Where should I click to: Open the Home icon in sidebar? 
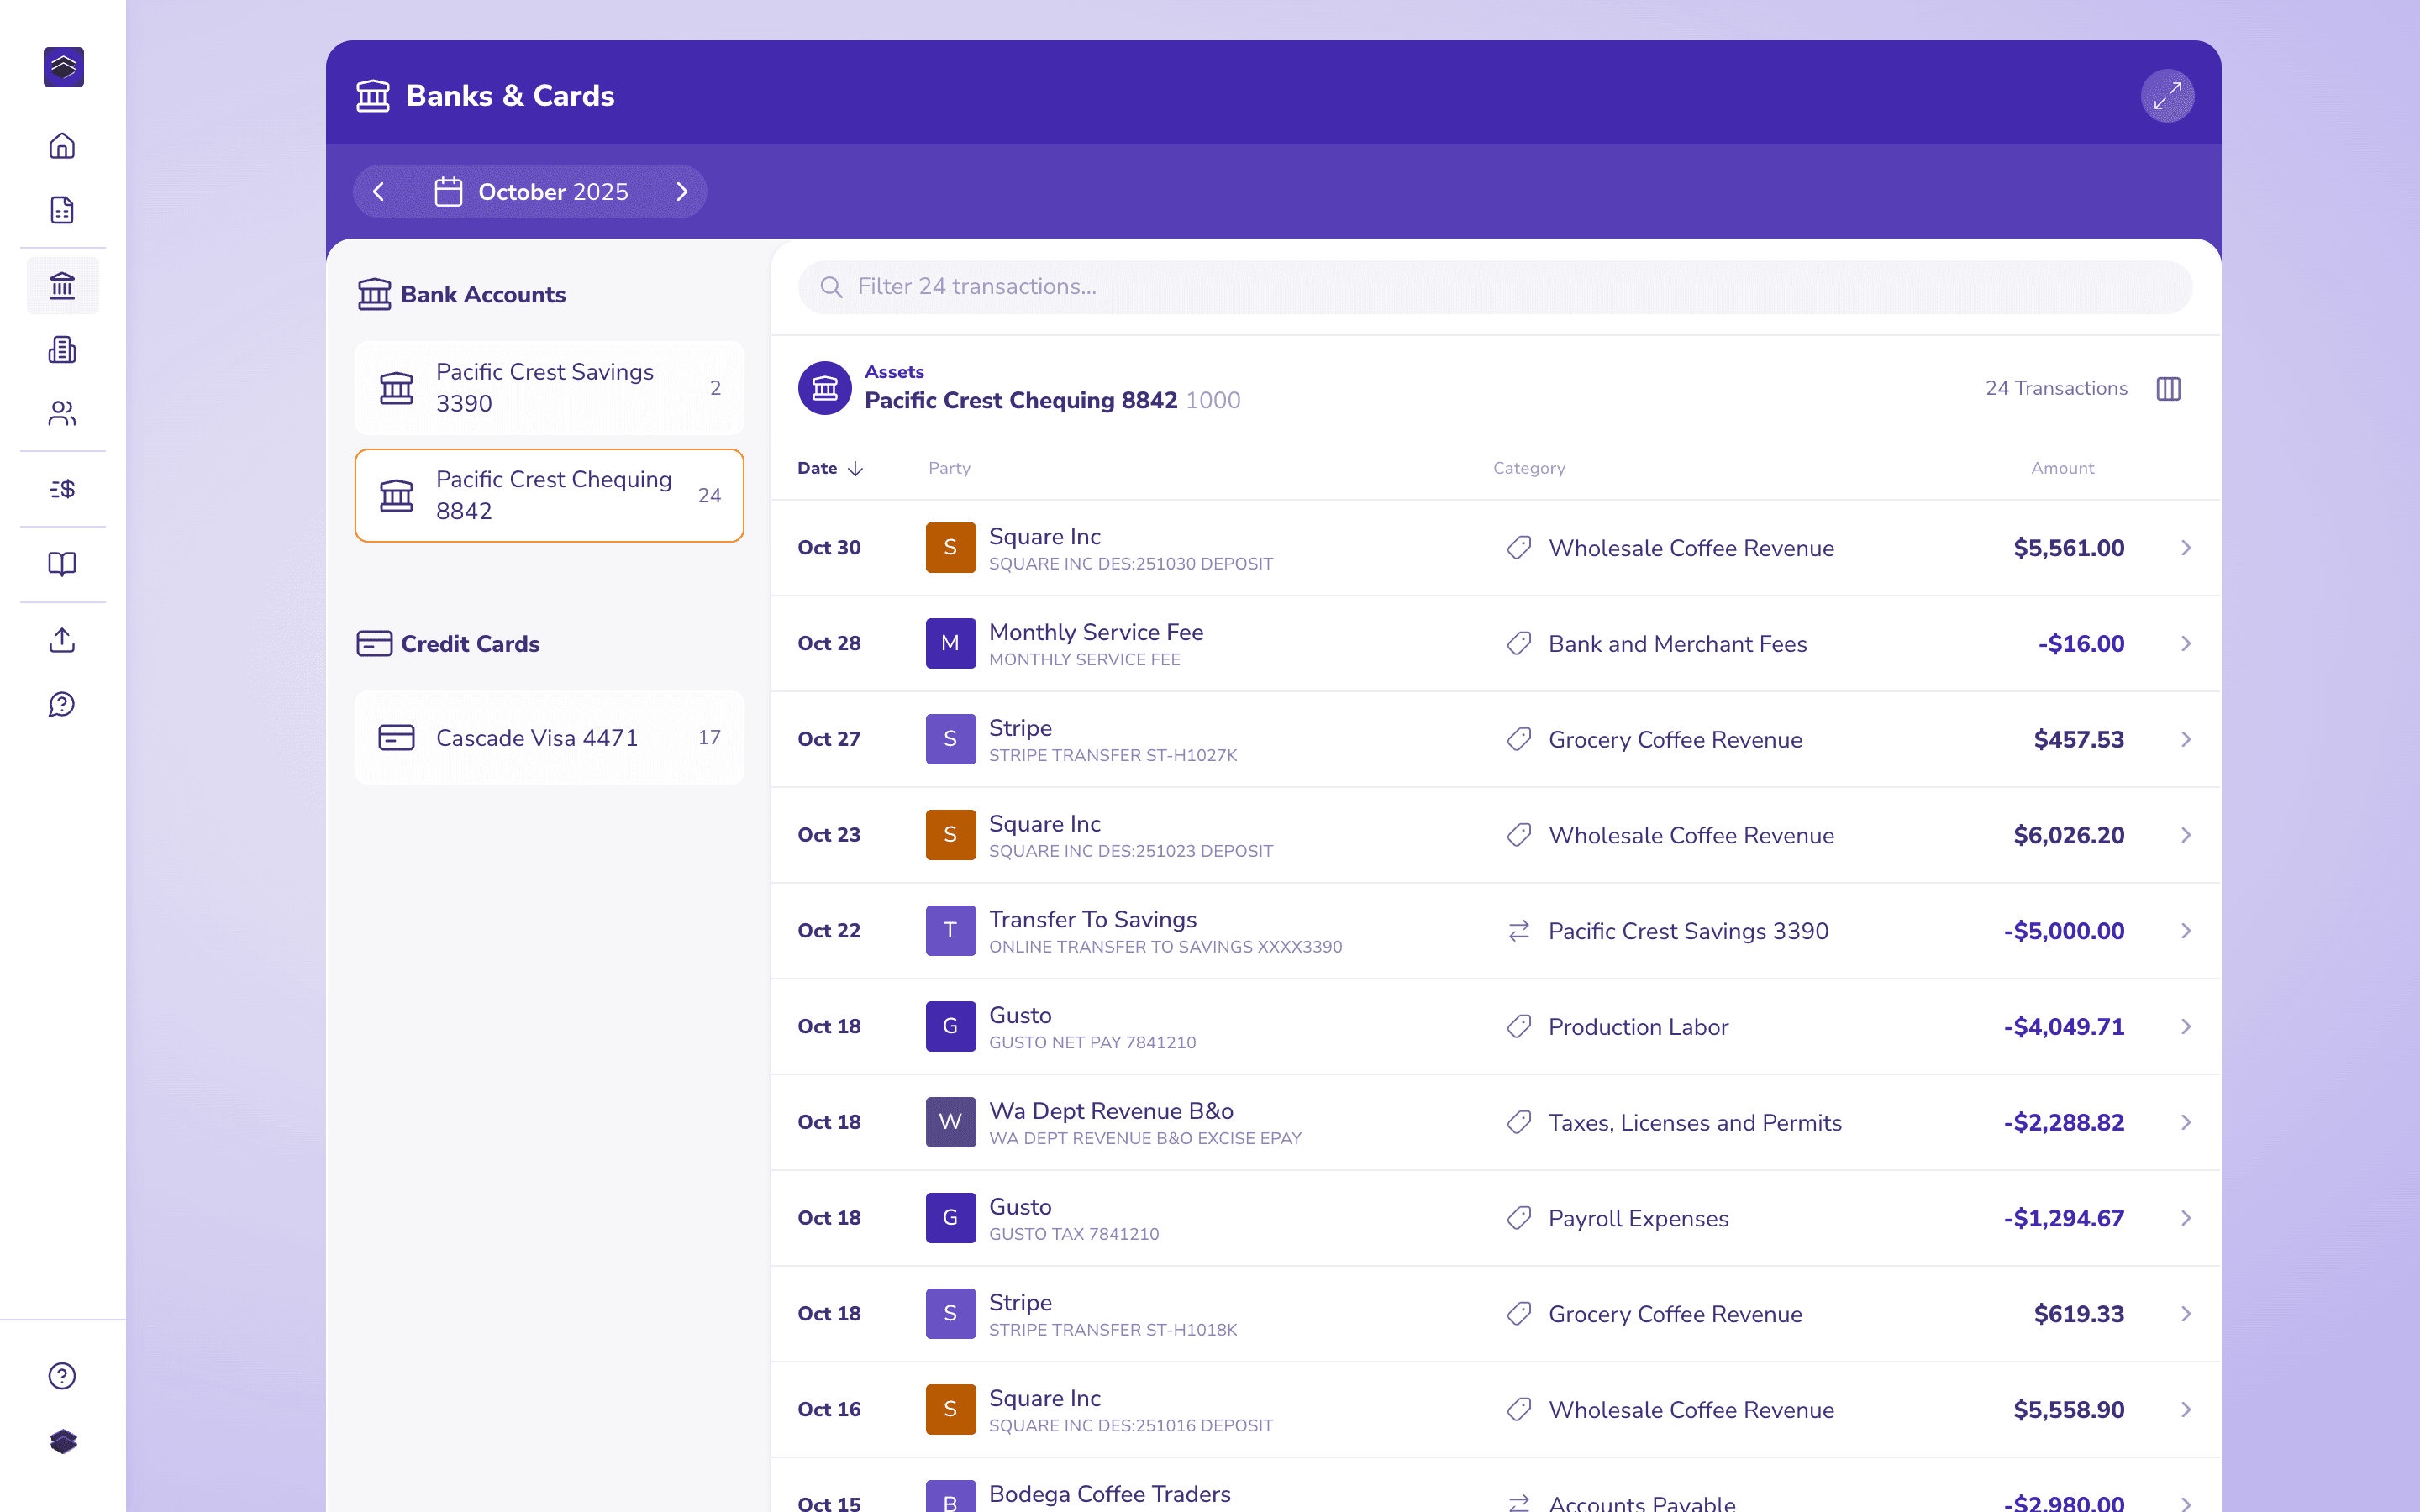click(x=62, y=146)
